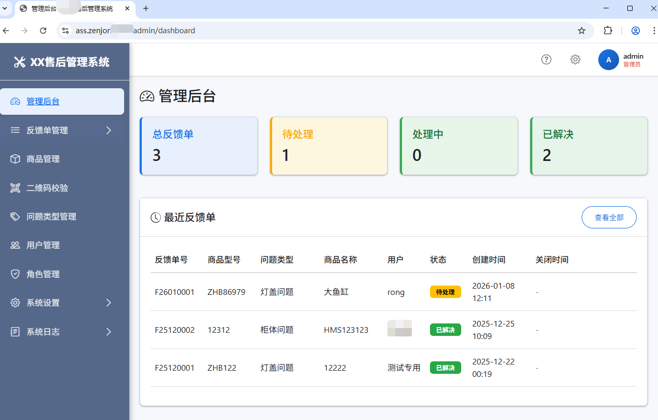This screenshot has width=658, height=420.
Task: Click the admin avatar in the top right
Action: click(x=609, y=60)
